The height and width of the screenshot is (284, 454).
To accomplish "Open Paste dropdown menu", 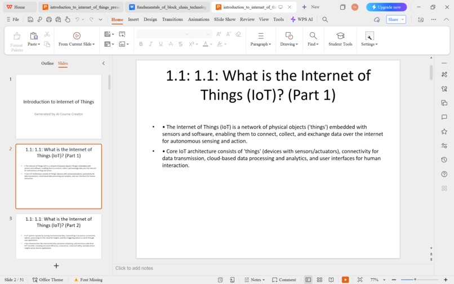I will tap(34, 44).
